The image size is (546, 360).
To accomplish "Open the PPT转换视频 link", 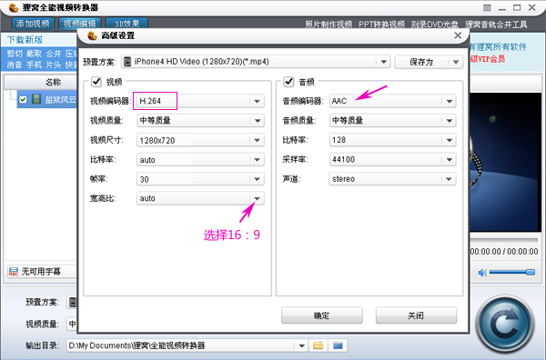I will (x=381, y=25).
